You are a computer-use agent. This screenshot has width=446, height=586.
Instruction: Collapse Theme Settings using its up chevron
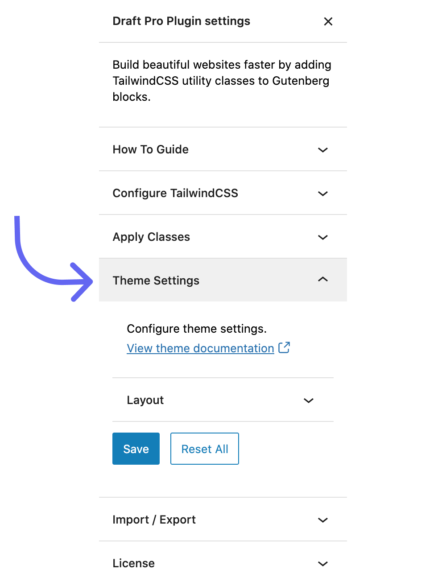[323, 280]
